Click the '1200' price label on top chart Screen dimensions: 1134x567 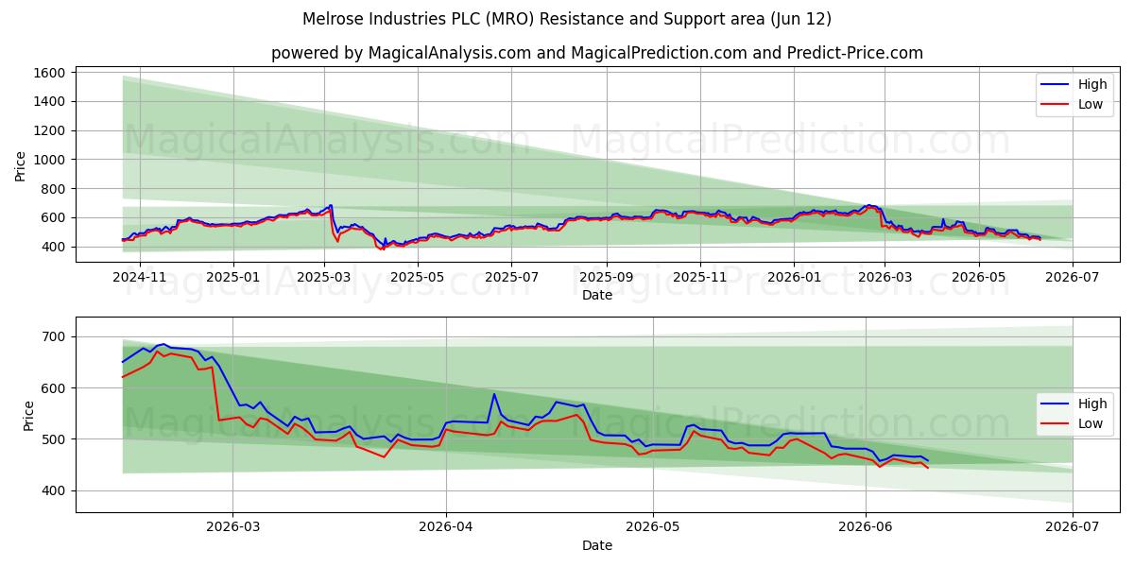(x=48, y=130)
